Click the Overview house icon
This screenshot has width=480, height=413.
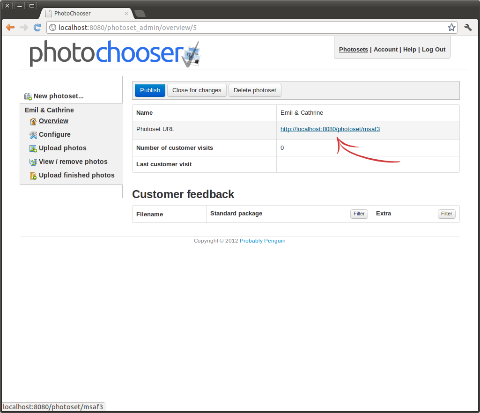coord(33,121)
